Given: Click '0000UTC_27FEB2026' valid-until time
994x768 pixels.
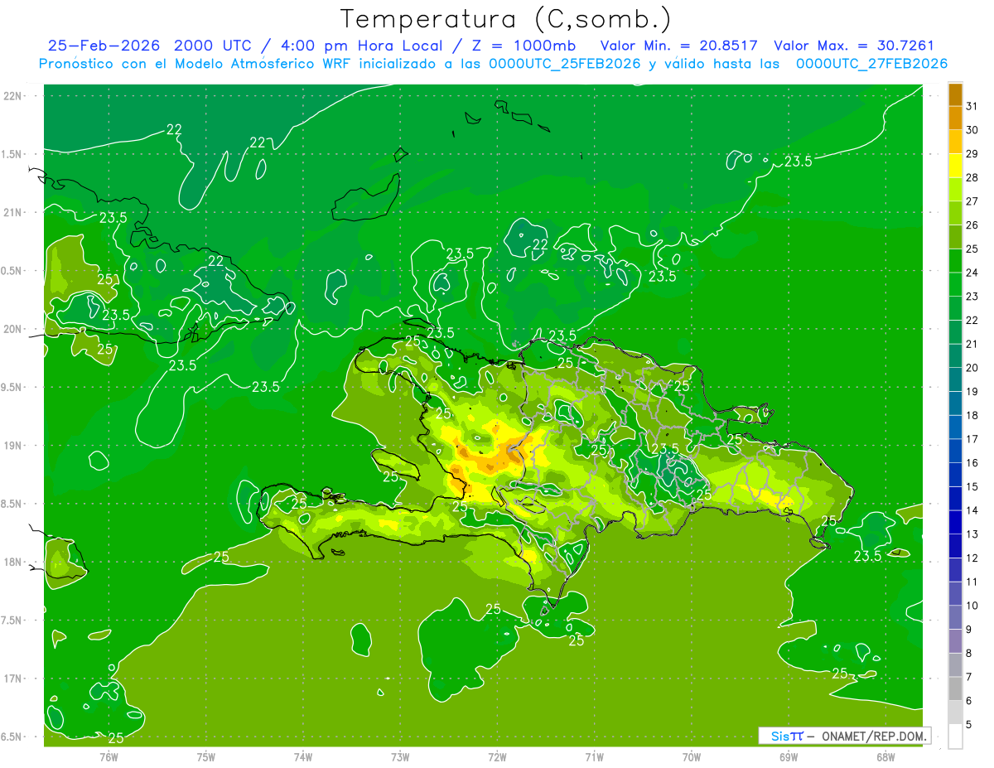Looking at the screenshot, I should click(871, 64).
